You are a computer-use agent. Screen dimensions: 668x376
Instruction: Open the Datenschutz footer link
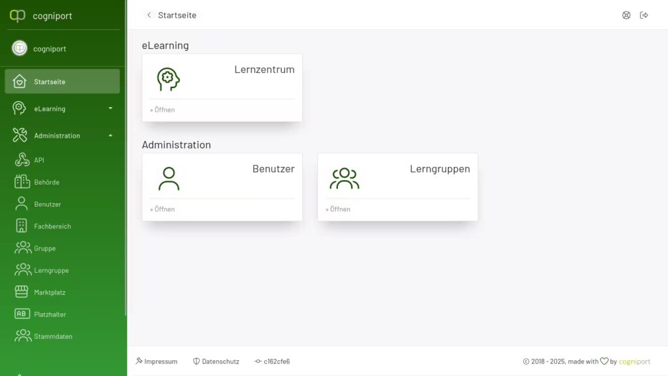tap(216, 361)
